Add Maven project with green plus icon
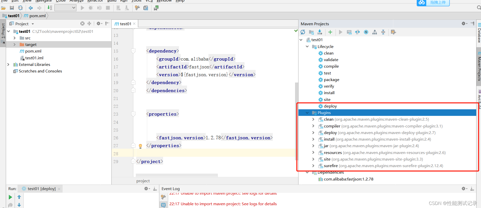Screen dimensions: 481x208 (x=330, y=32)
